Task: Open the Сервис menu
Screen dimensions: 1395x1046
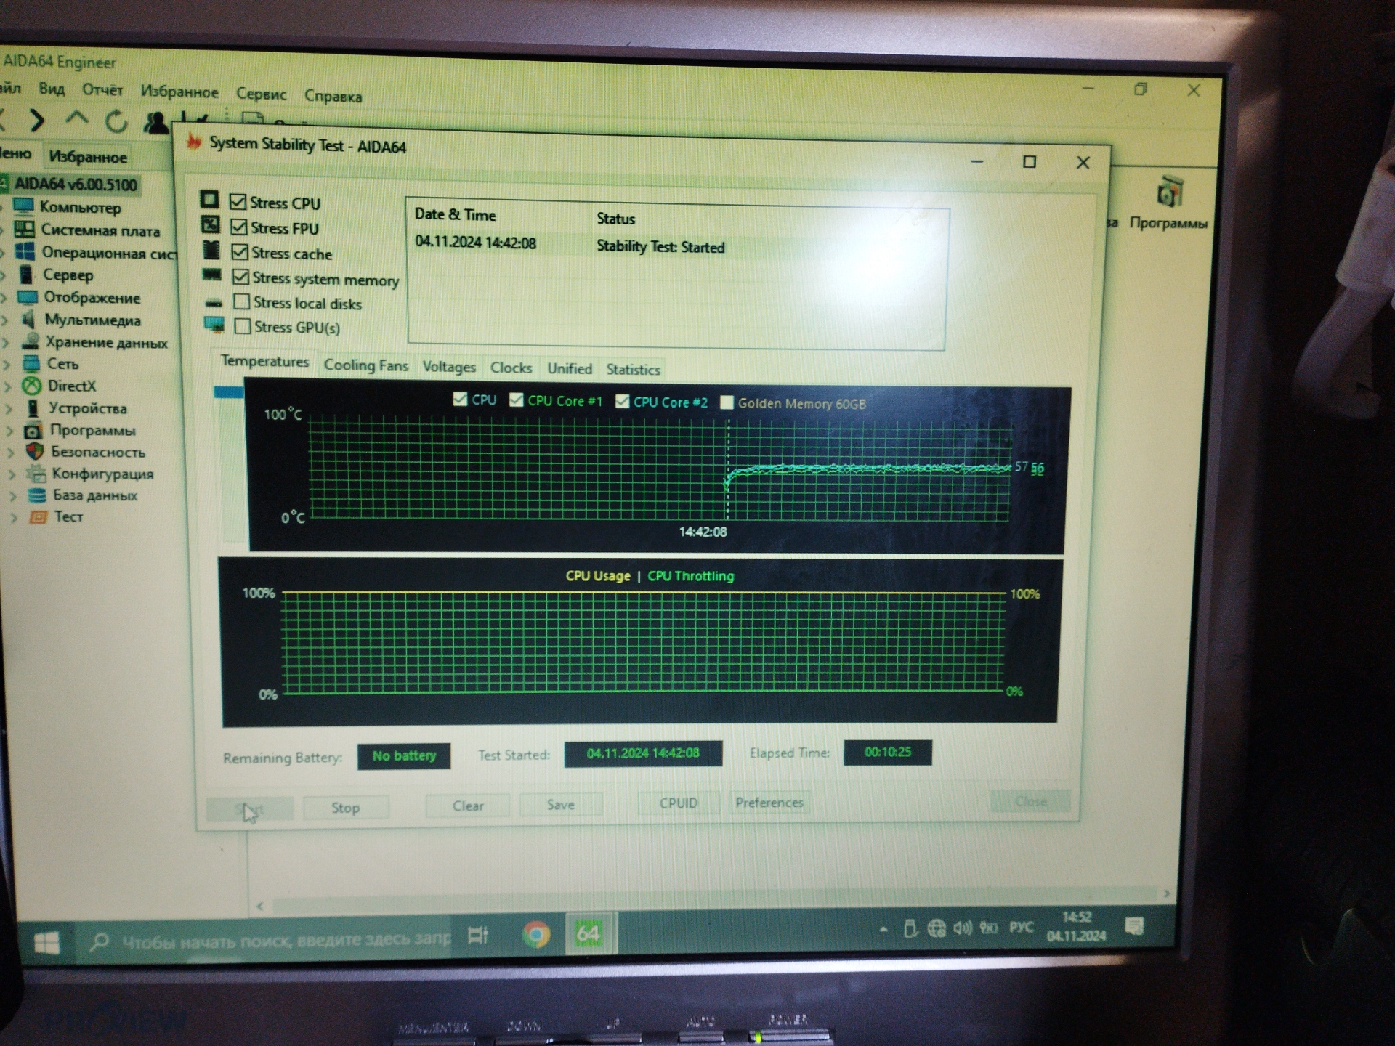Action: pyautogui.click(x=261, y=94)
